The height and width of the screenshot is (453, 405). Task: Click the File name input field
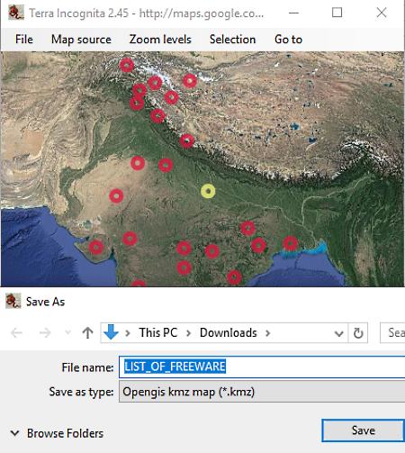click(x=262, y=367)
